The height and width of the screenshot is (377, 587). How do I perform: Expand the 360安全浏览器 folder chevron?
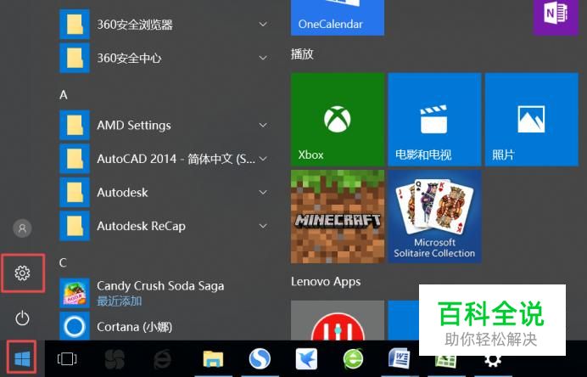pyautogui.click(x=263, y=25)
